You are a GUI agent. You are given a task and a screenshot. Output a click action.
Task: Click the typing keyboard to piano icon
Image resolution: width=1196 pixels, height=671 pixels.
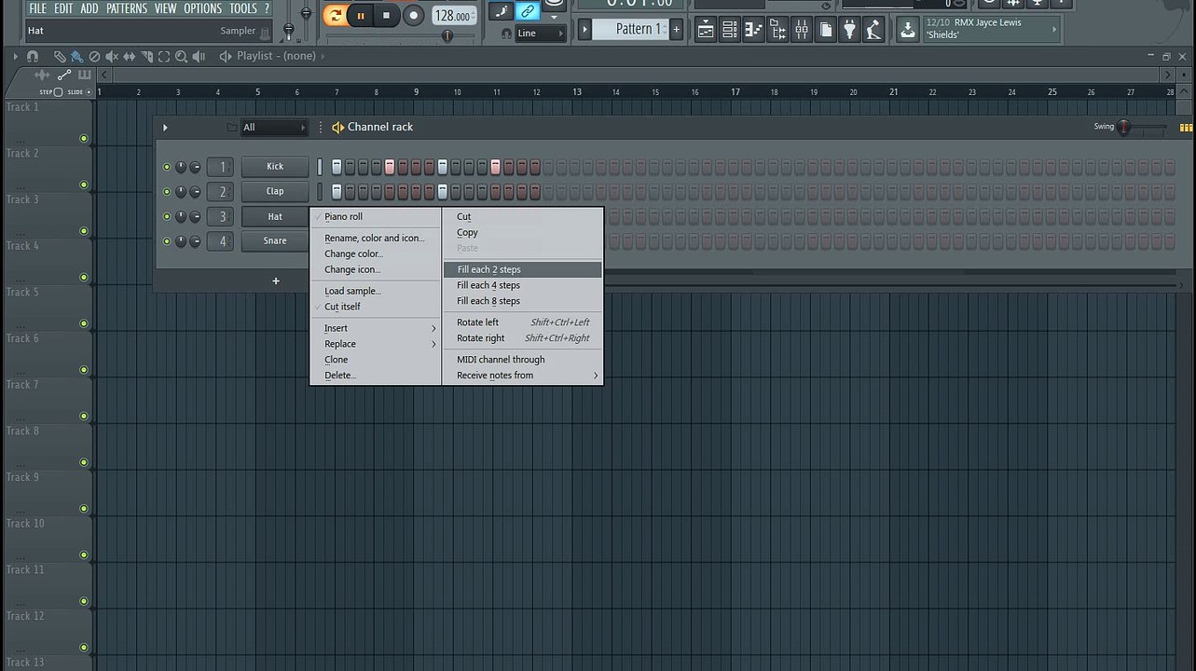click(502, 11)
